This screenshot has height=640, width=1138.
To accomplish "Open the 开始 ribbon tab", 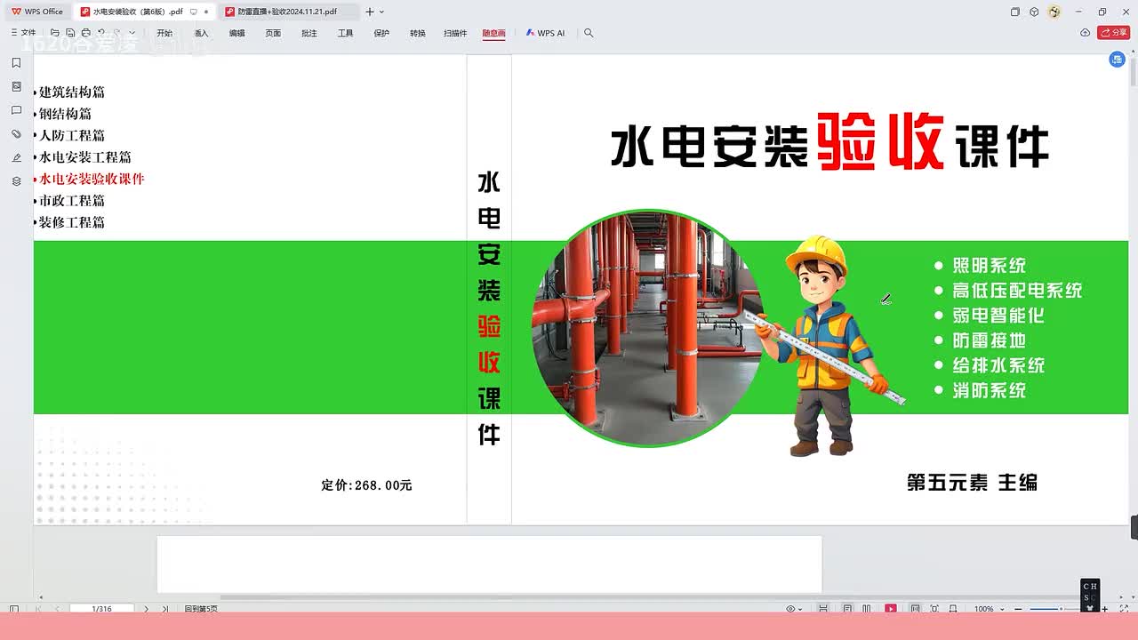I will click(x=164, y=33).
